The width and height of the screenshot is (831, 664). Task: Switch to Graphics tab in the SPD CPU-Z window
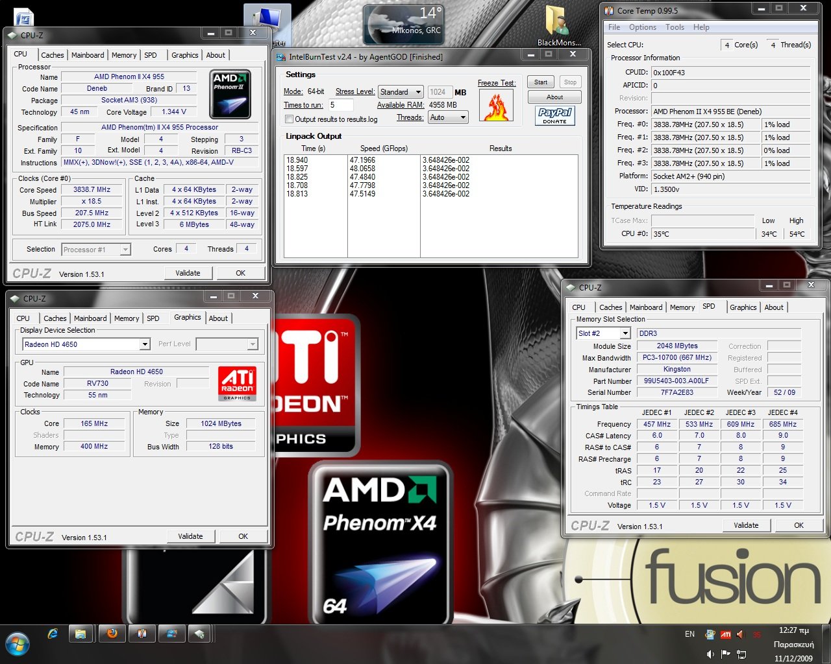tap(743, 307)
